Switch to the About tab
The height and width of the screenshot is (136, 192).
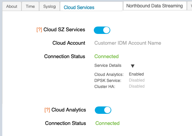click(x=12, y=6)
